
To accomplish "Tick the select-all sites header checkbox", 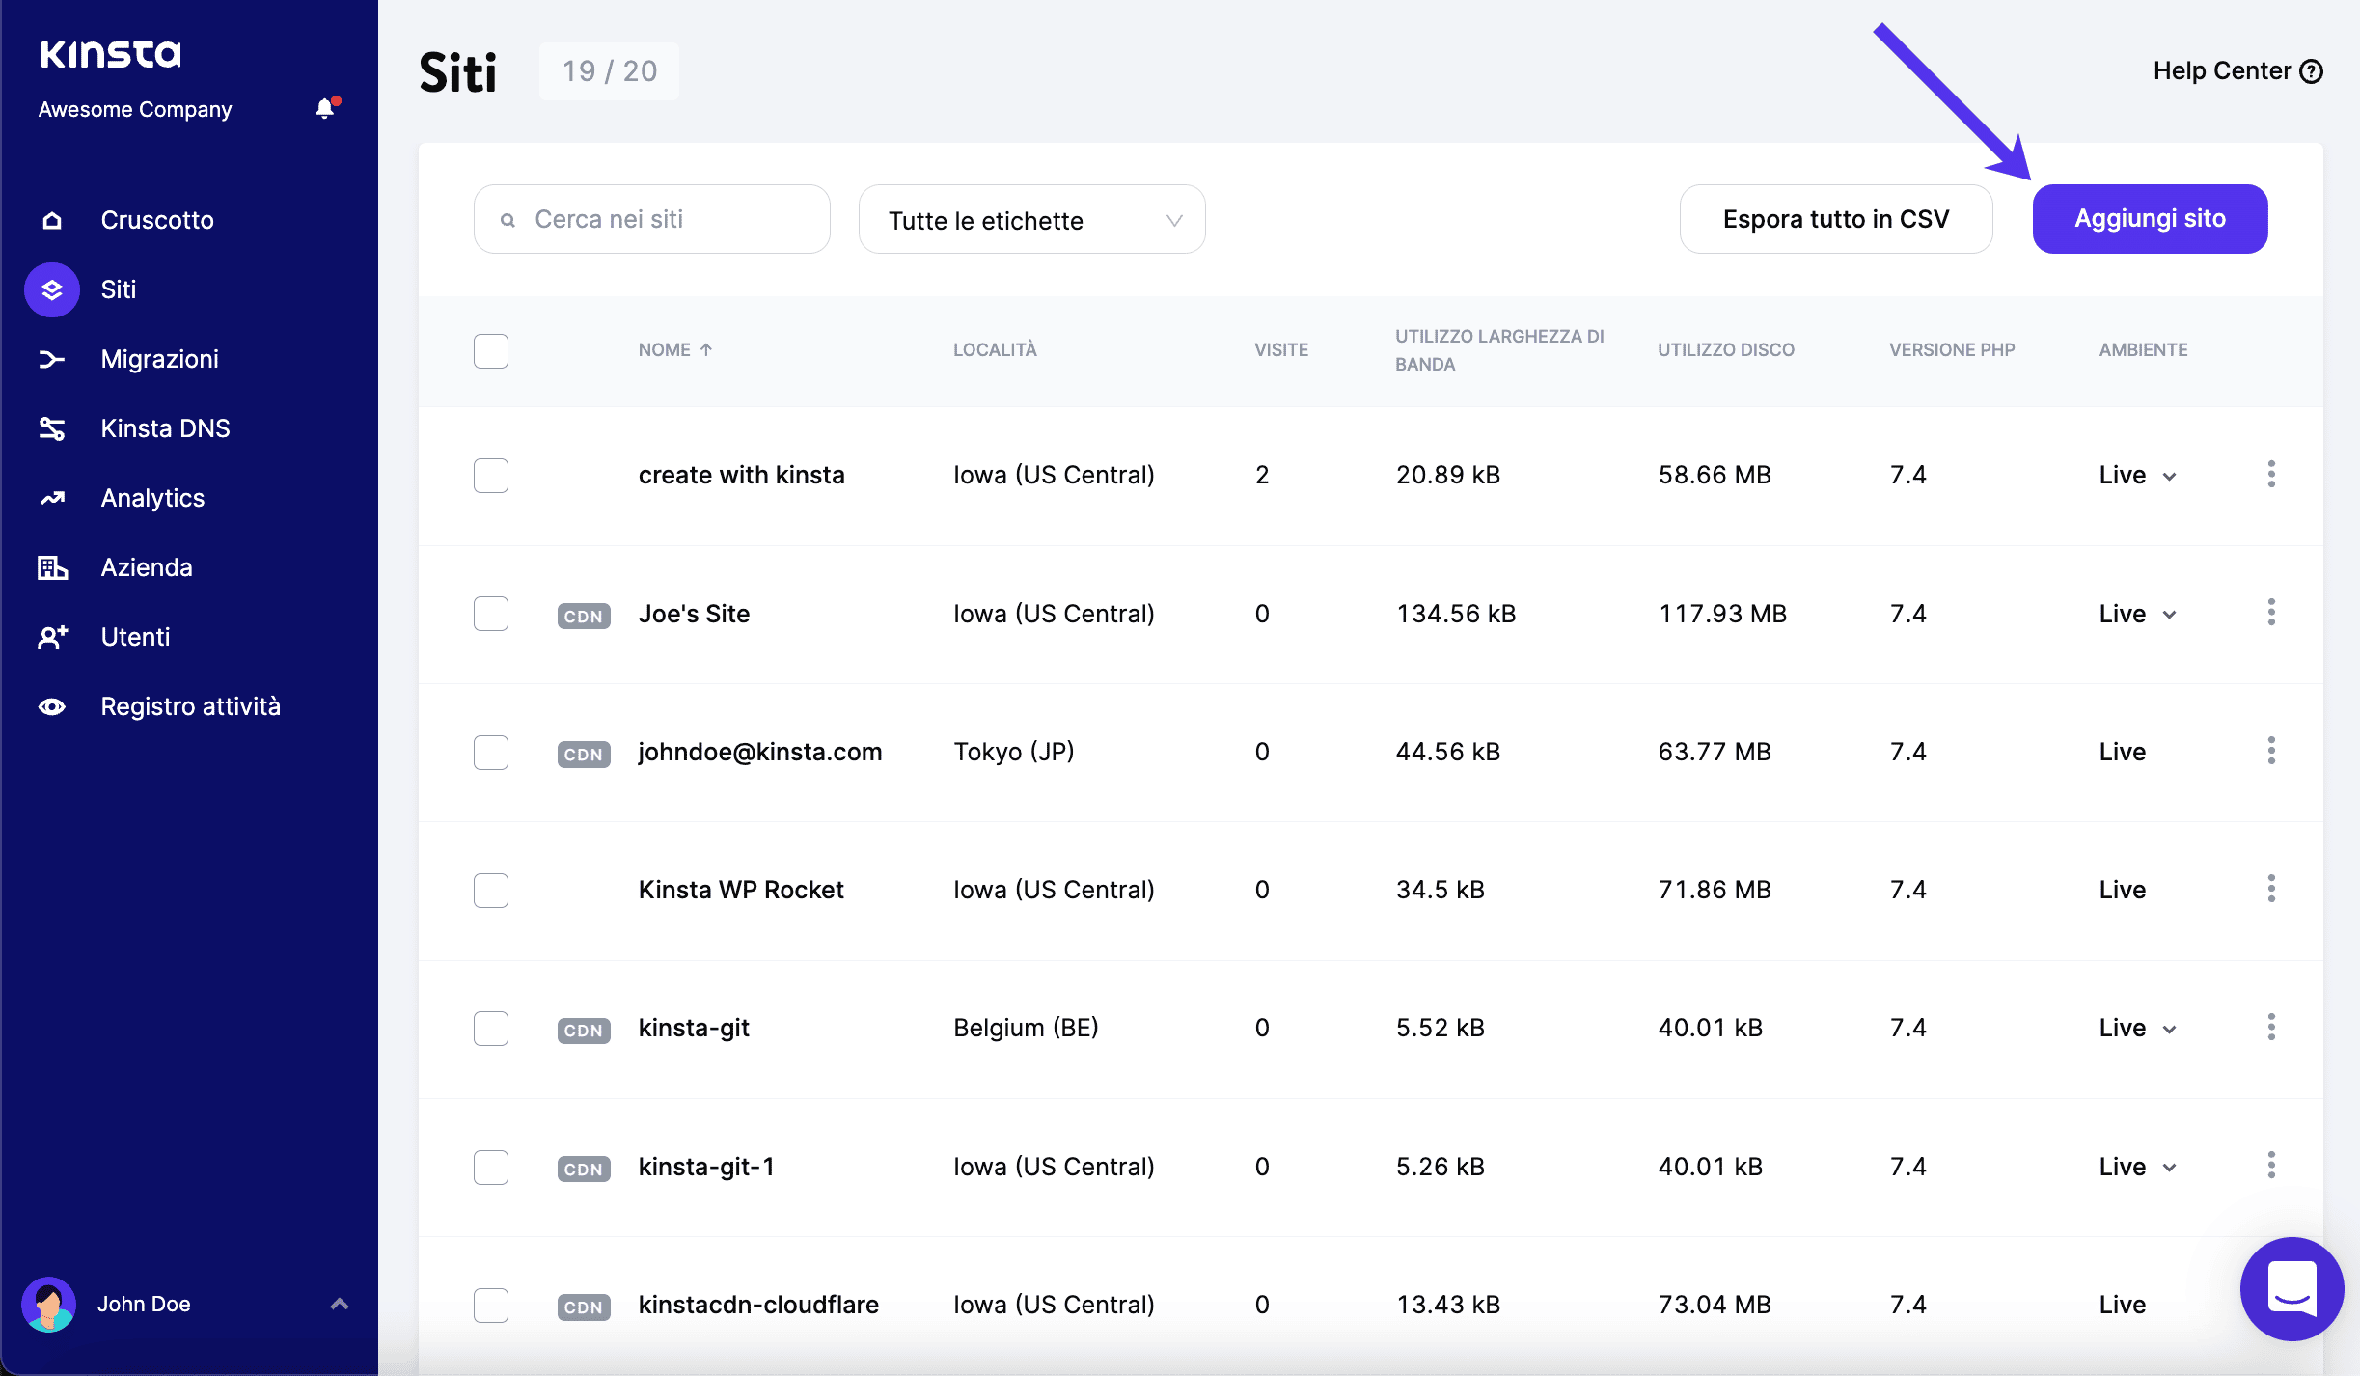I will click(491, 350).
